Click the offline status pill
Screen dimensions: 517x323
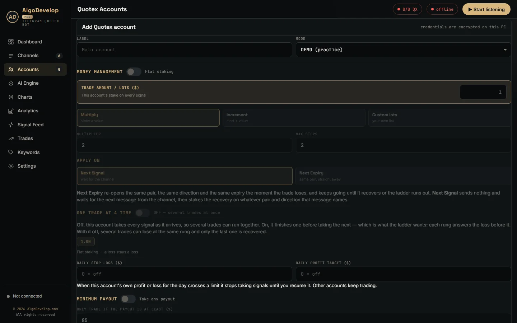pyautogui.click(x=442, y=9)
